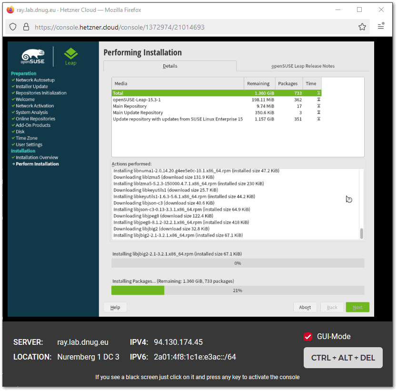This screenshot has height=391, width=397.
Task: Click the Packages column header
Action: pos(289,83)
